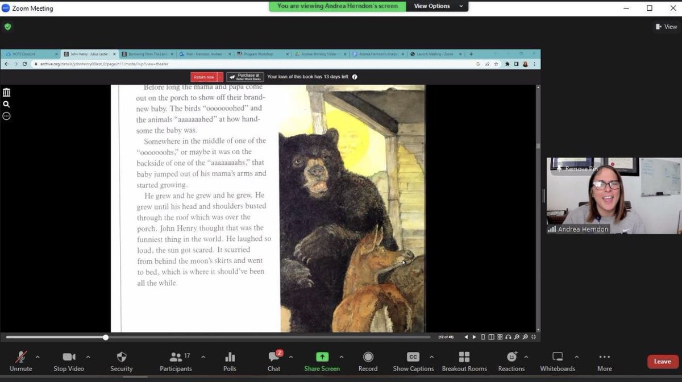Open the More options ellipsis
Image resolution: width=682 pixels, height=382 pixels.
pos(605,360)
